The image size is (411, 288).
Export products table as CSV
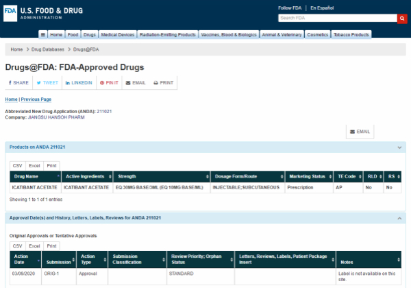pyautogui.click(x=18, y=166)
